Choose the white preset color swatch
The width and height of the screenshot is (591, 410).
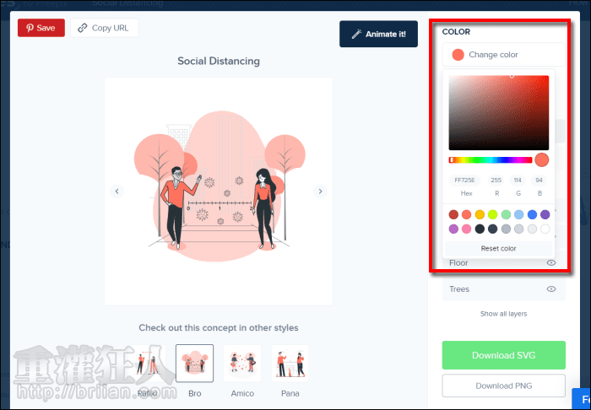click(x=545, y=229)
